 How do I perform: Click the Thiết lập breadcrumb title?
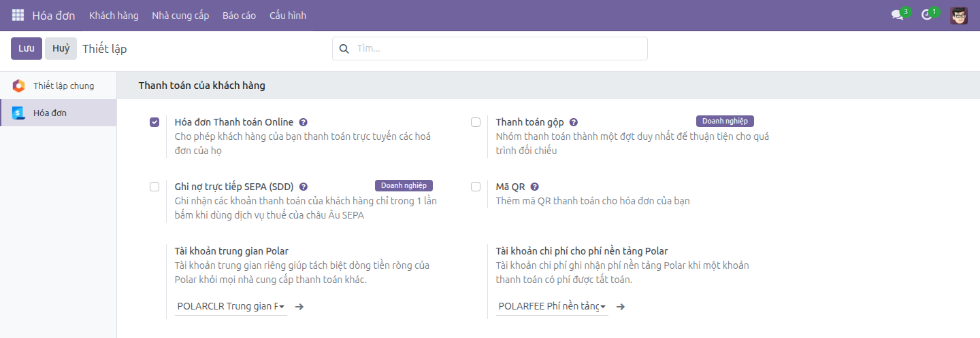click(105, 49)
